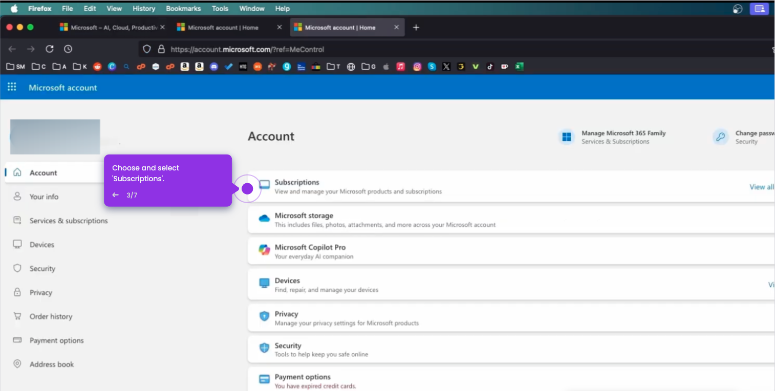Open the TikTok bookmark
Screen dimensions: 775x391
(x=490, y=67)
